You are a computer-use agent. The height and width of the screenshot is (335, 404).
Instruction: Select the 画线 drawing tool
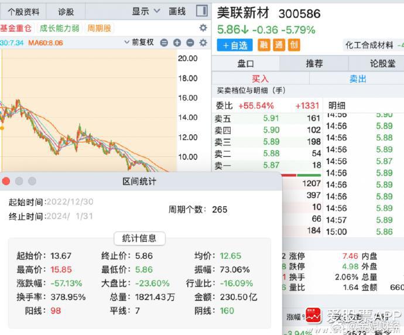[x=177, y=11]
